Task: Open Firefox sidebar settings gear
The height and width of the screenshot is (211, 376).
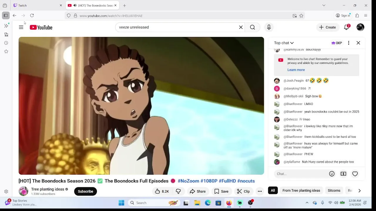Action: pos(6,191)
